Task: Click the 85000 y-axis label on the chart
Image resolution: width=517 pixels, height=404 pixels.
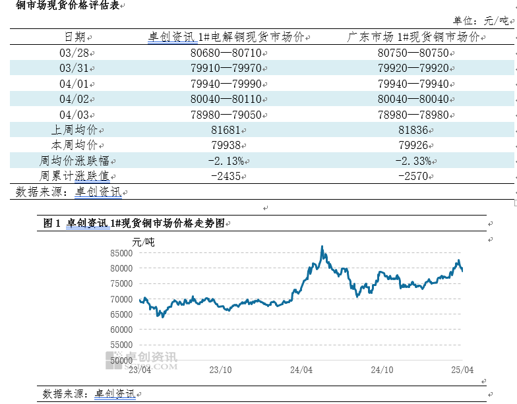Action: (x=121, y=253)
